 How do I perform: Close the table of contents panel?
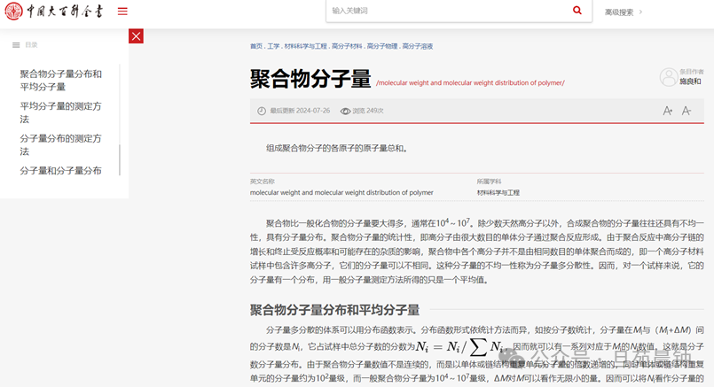click(136, 36)
